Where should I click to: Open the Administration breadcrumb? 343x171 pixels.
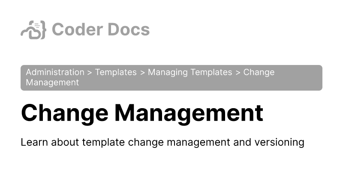pos(55,72)
